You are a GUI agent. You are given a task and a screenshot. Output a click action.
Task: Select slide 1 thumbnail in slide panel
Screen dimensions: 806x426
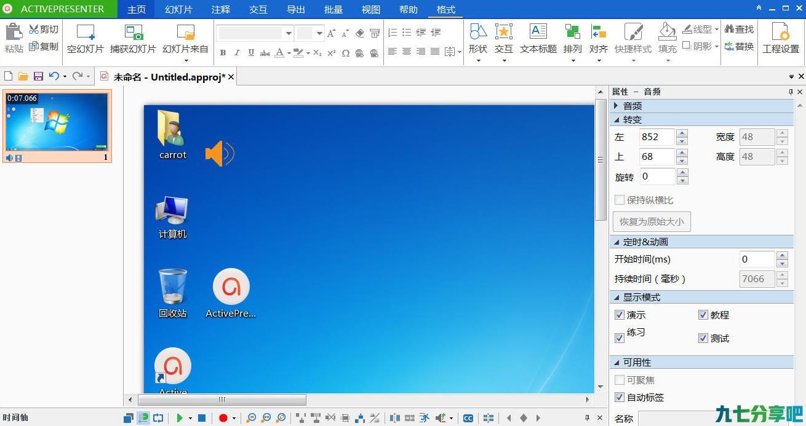point(57,126)
